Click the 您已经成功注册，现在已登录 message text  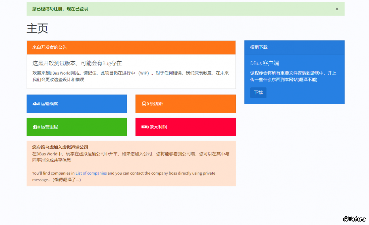tap(60, 9)
